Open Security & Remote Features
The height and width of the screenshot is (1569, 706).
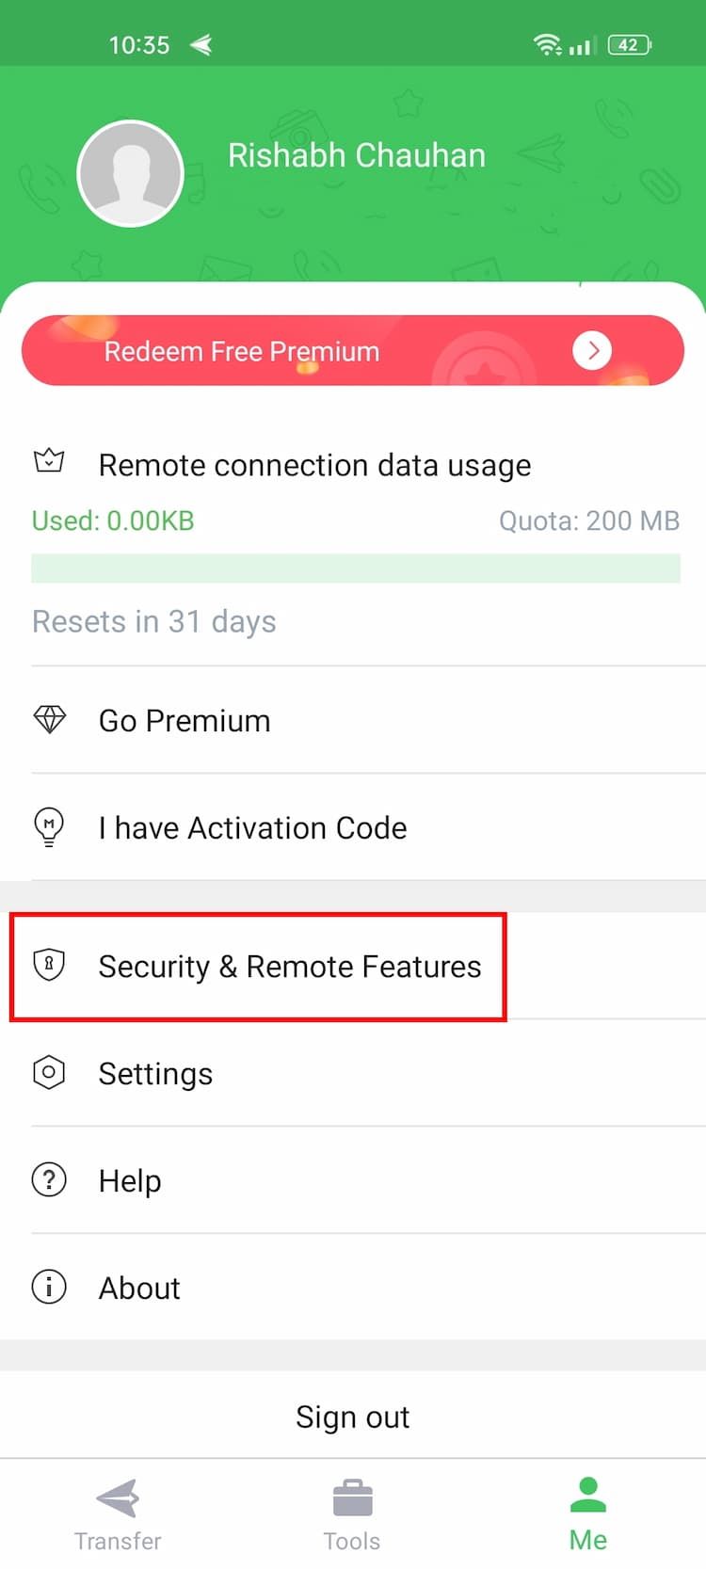pyautogui.click(x=353, y=967)
